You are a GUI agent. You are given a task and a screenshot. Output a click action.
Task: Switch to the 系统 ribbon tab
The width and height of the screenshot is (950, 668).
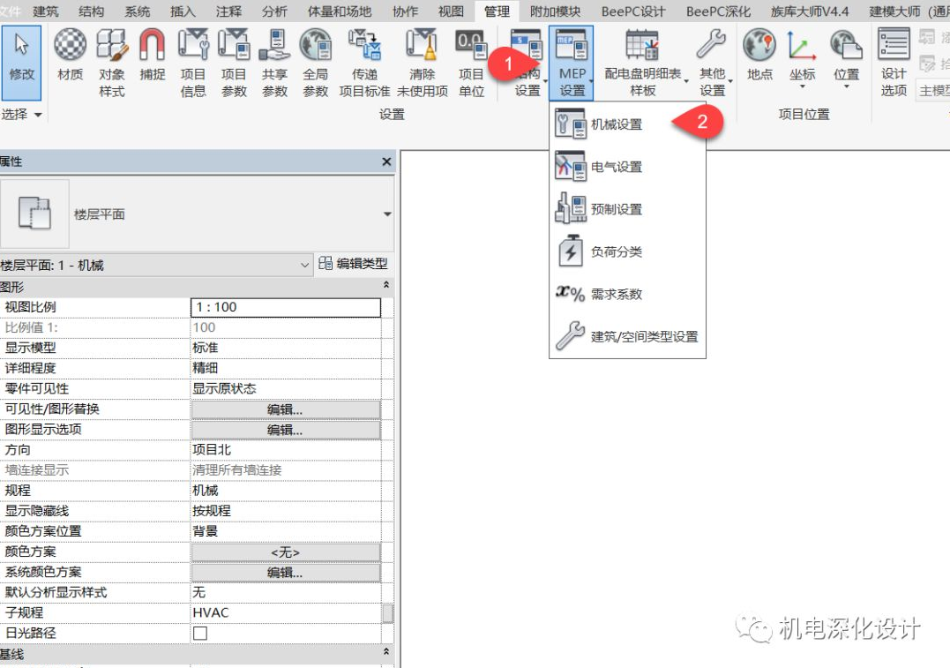(138, 11)
